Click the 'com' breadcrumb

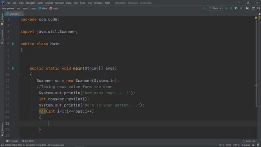[x=25, y=8]
